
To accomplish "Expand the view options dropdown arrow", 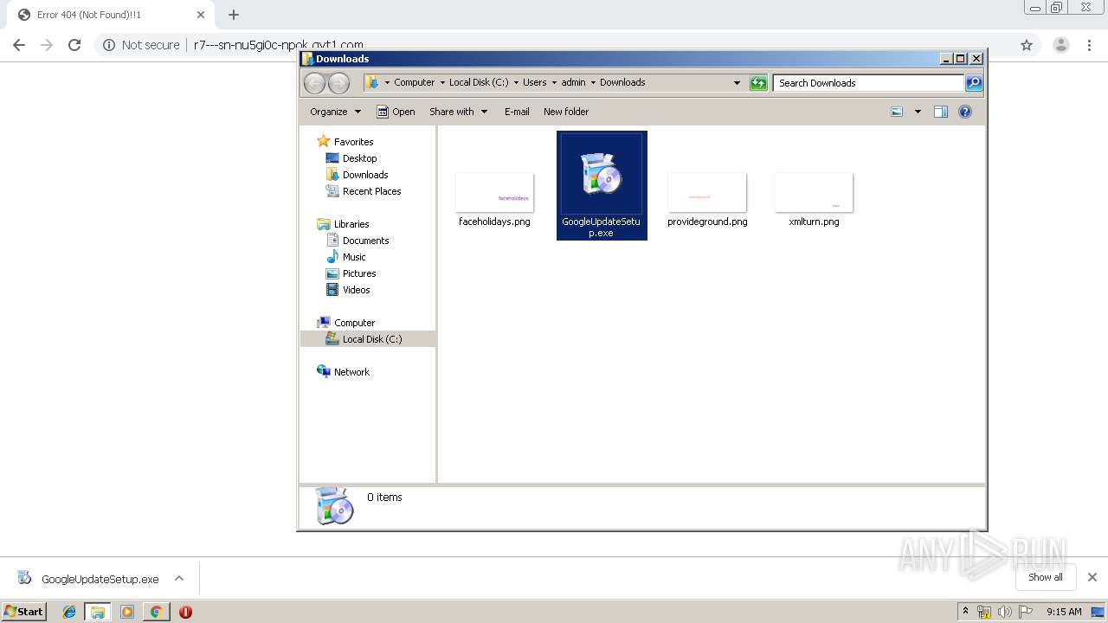I will coord(918,112).
